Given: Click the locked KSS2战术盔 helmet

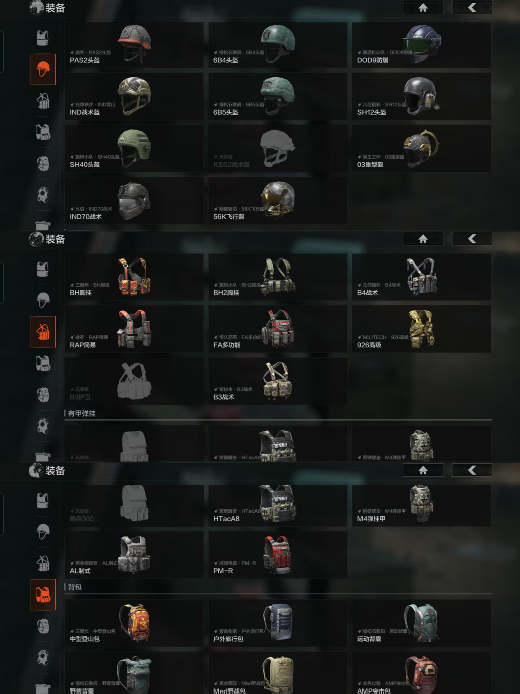Looking at the screenshot, I should [278, 149].
